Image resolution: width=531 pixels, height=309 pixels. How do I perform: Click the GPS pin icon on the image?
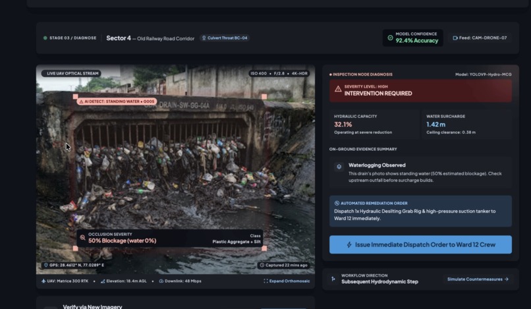click(x=46, y=265)
